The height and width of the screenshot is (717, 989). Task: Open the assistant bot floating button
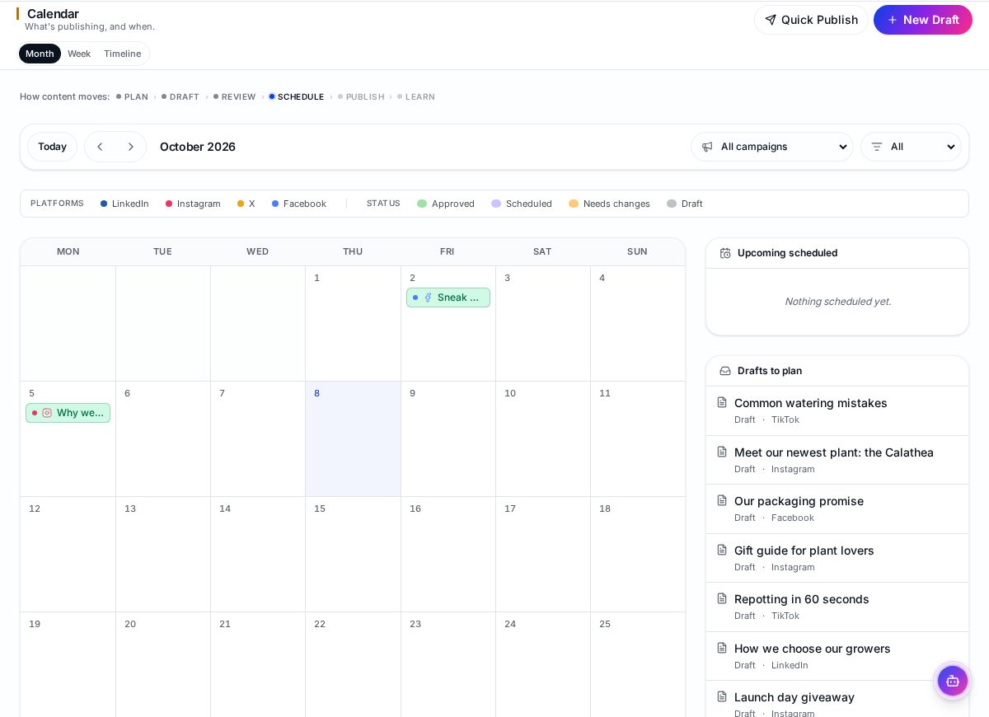pyautogui.click(x=953, y=681)
